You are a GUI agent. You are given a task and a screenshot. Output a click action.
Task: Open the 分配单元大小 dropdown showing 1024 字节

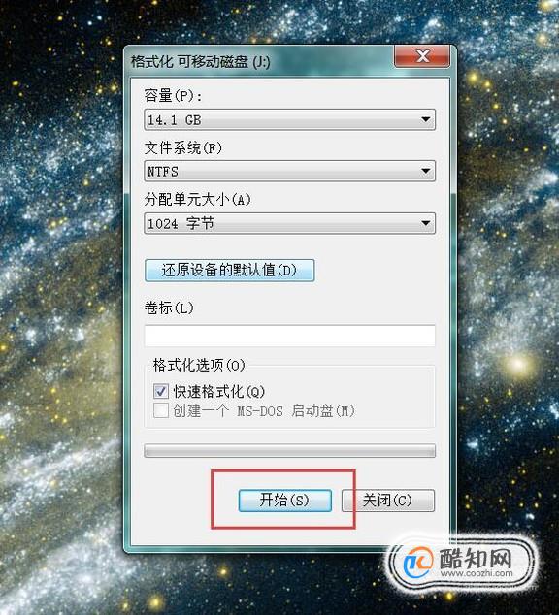(289, 223)
